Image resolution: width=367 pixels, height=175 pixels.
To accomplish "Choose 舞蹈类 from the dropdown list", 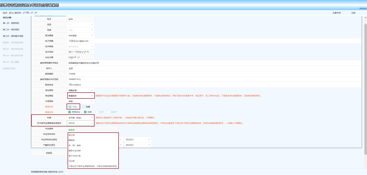I will 72,140.
